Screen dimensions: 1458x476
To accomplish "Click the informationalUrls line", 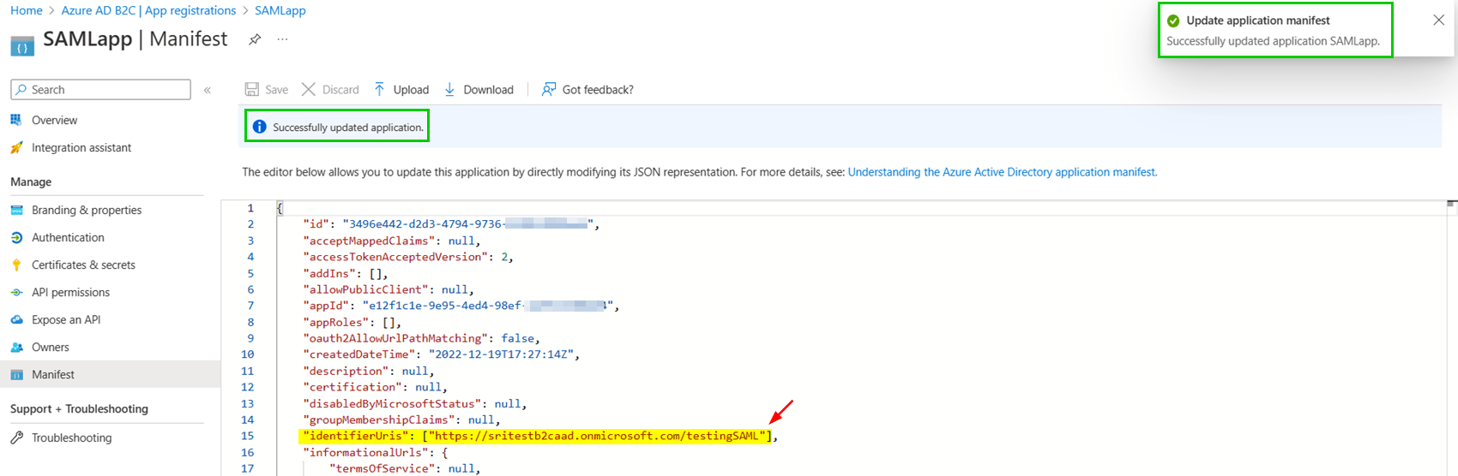I will coord(376,452).
